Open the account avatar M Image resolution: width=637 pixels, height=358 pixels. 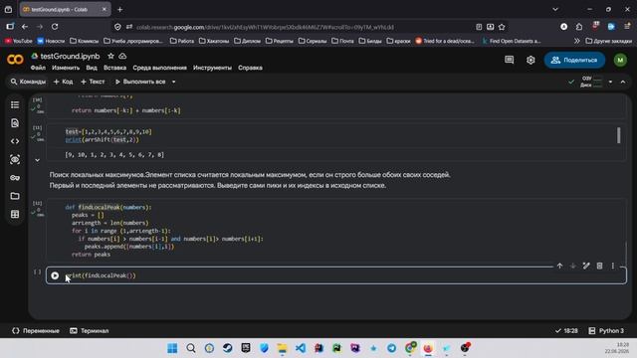point(620,60)
